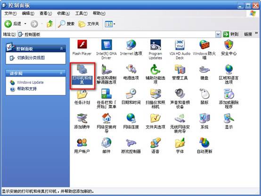Open 添加硬件 icon
The height and width of the screenshot is (196, 261).
pos(82,121)
